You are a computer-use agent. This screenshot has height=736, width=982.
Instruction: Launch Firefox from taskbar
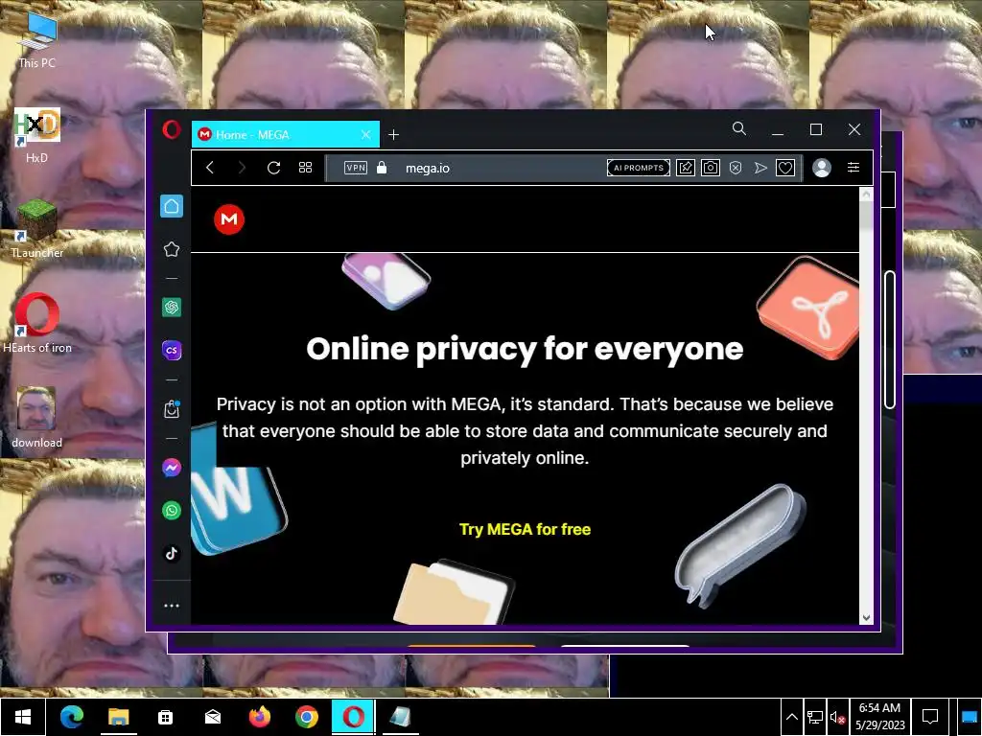click(259, 717)
